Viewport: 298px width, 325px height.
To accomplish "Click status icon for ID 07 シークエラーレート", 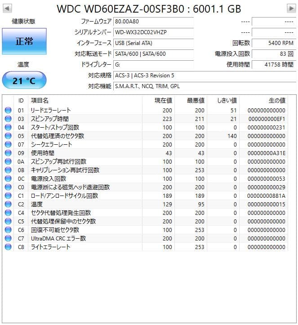I will 8,144.
